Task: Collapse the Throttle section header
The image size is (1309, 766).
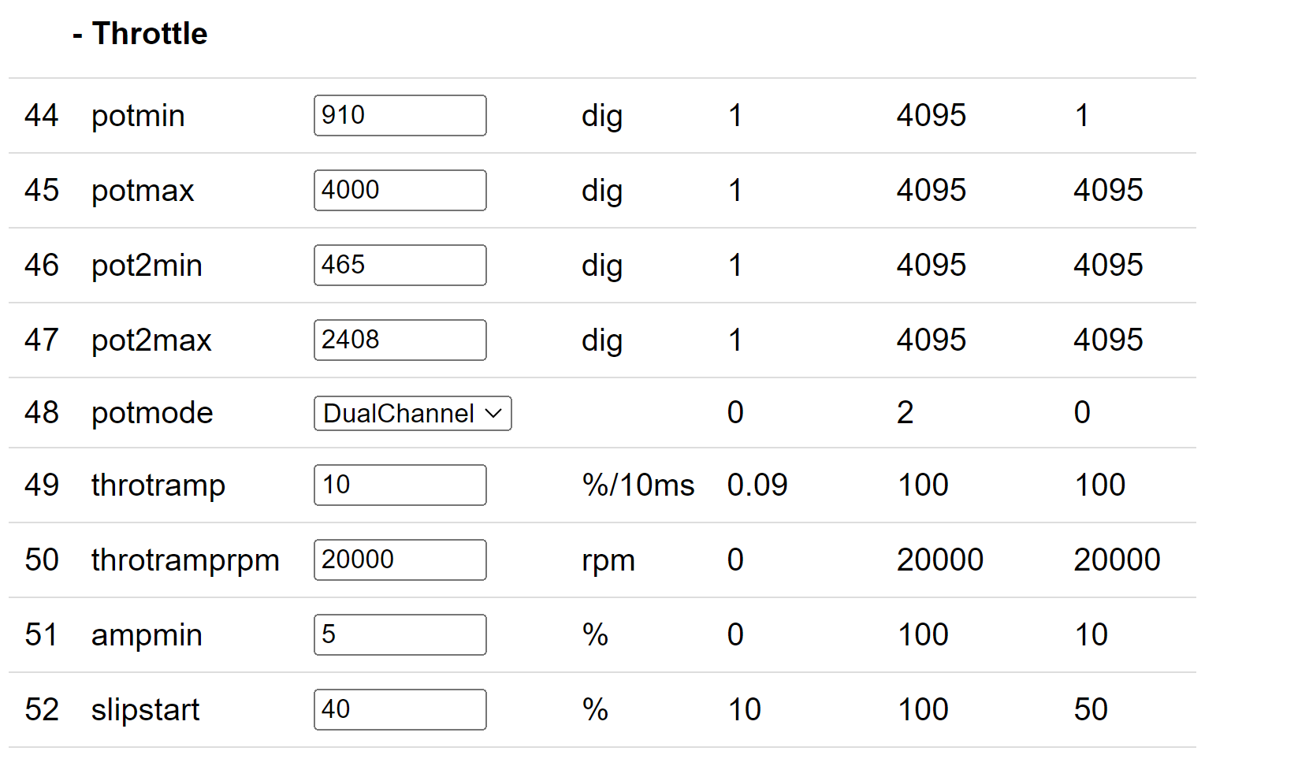Action: tap(139, 34)
